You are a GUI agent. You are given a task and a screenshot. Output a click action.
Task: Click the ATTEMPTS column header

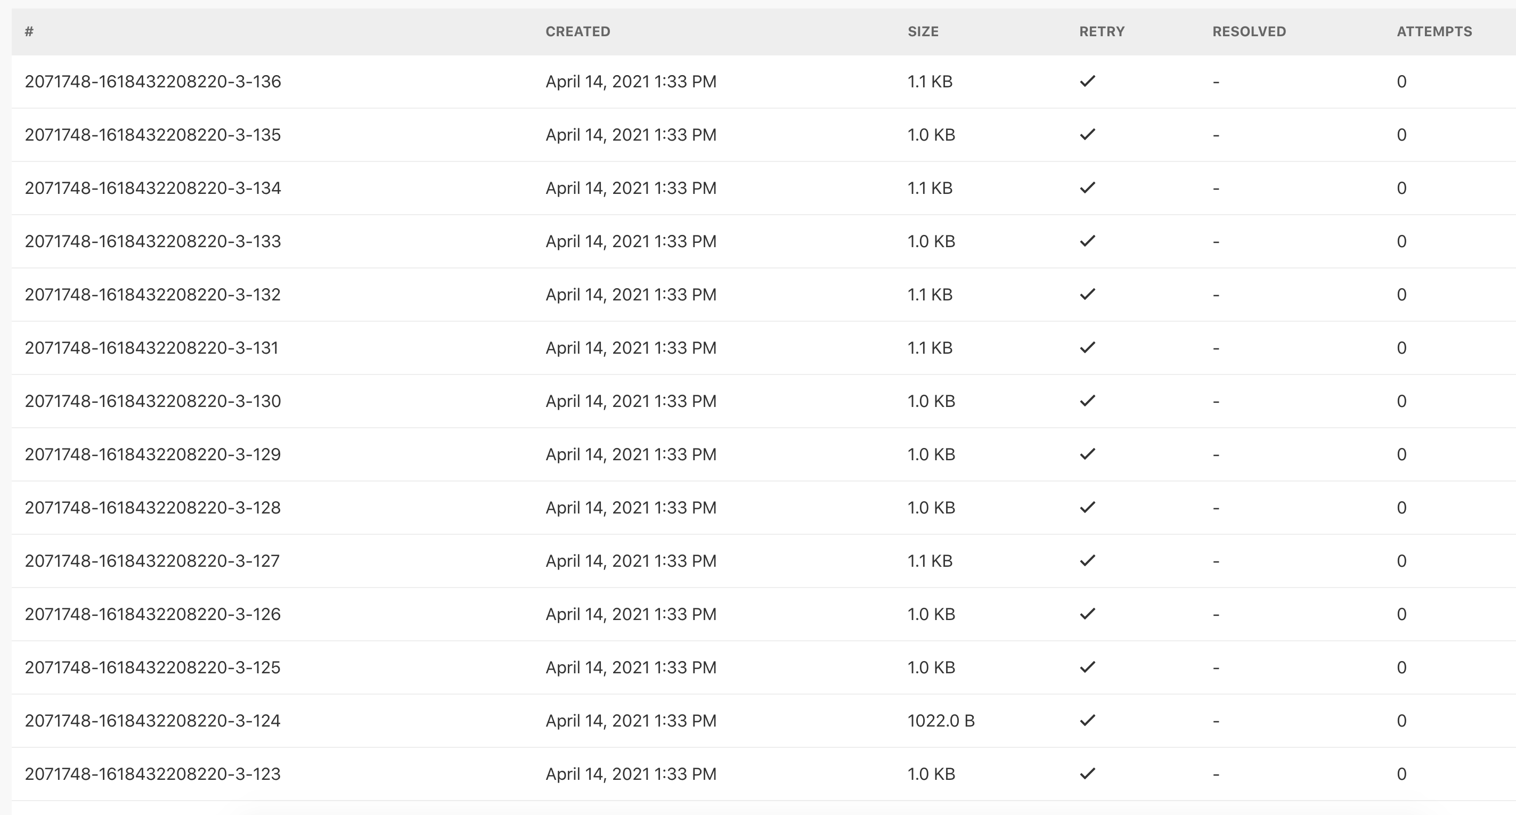coord(1434,32)
